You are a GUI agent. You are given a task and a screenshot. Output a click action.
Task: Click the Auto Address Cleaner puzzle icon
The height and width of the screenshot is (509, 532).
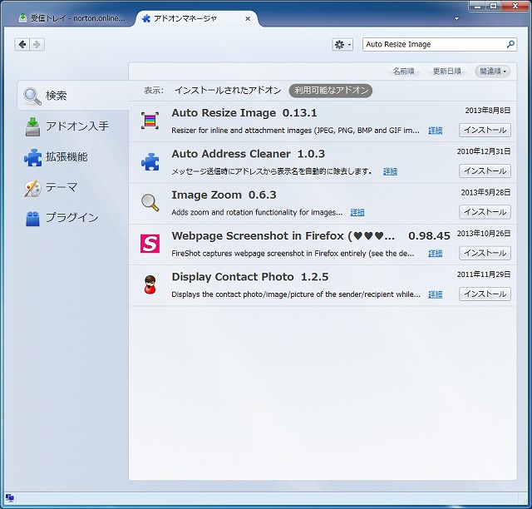(x=150, y=161)
